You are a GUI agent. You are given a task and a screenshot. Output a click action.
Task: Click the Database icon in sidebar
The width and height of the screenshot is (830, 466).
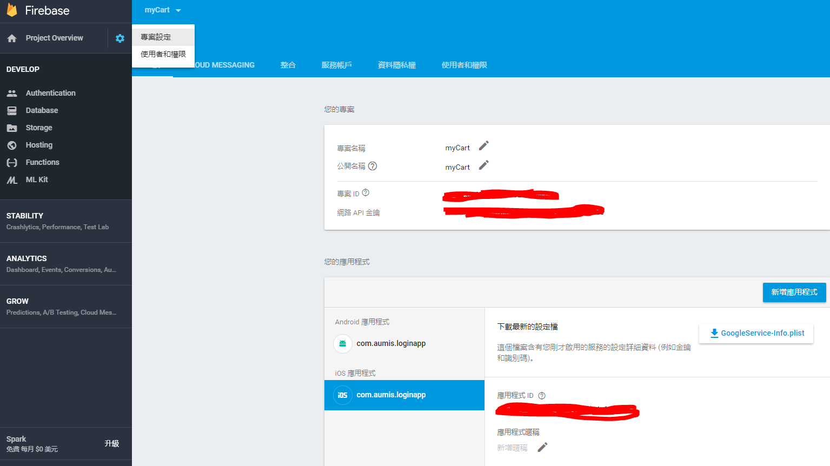(x=12, y=110)
